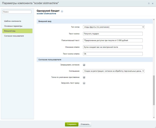
Task: Expand the Соглашение dropdown list
Action: click(x=113, y=71)
